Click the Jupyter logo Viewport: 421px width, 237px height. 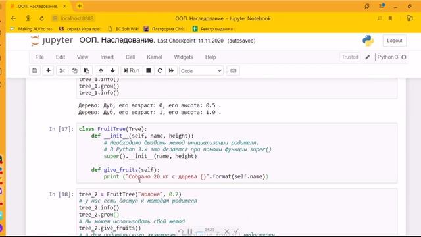[52, 41]
